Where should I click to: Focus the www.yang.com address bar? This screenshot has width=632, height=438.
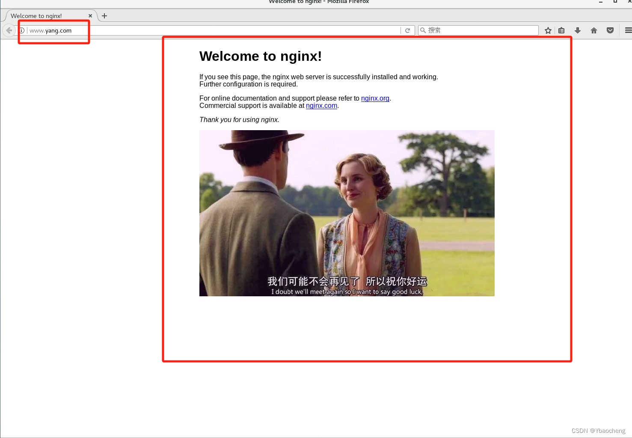(x=214, y=30)
